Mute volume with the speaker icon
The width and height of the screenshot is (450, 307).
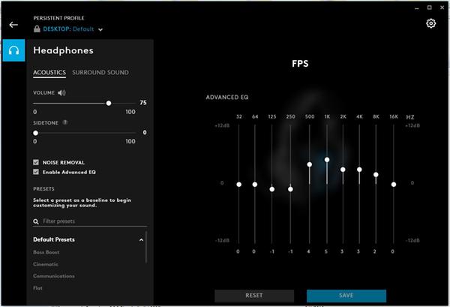click(x=61, y=93)
